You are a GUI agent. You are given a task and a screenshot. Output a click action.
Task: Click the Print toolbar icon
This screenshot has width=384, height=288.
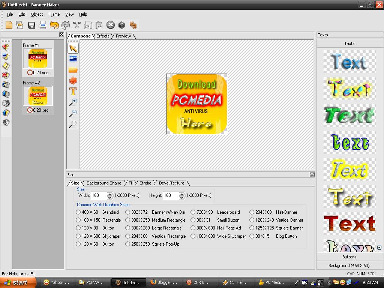pos(43,25)
